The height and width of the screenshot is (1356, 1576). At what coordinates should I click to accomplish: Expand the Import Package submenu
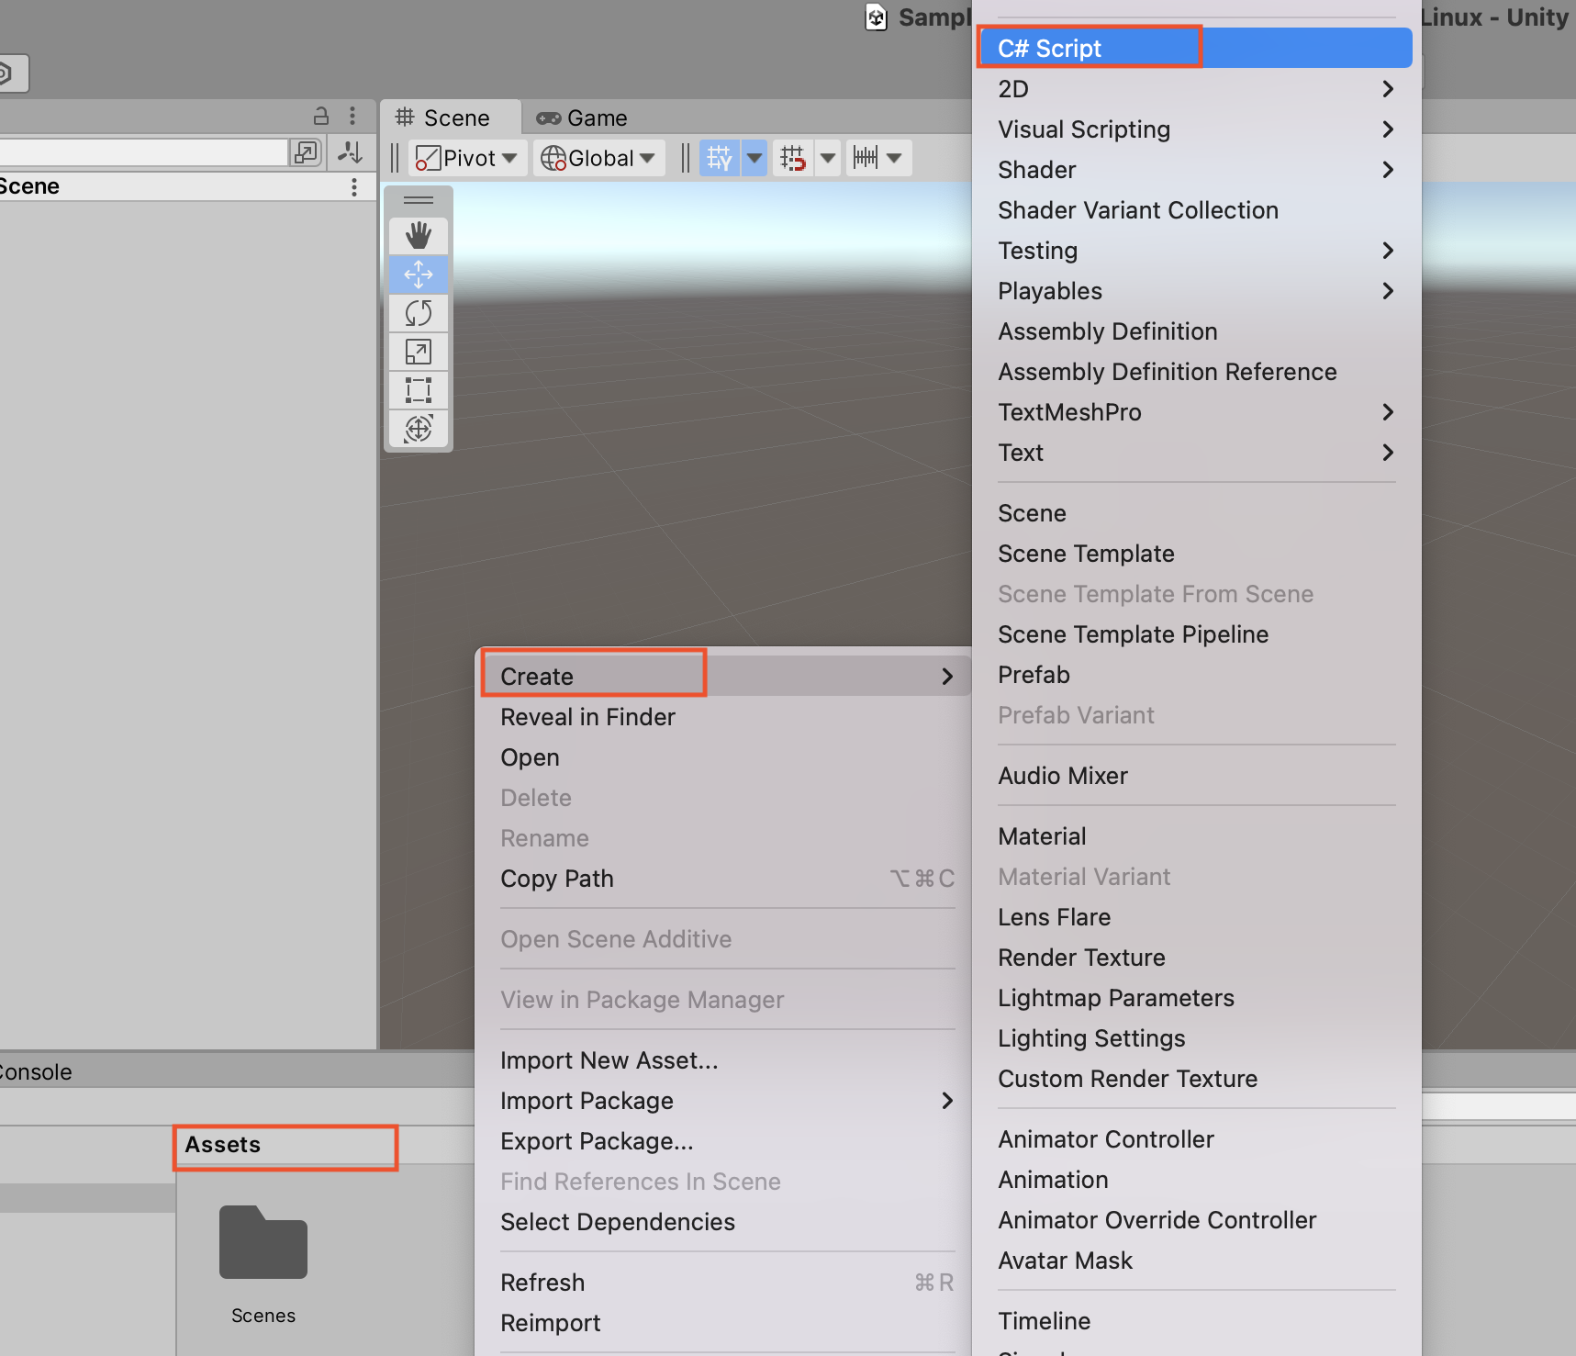587,1100
